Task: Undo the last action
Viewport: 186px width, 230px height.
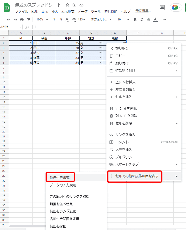Action: 9,19
